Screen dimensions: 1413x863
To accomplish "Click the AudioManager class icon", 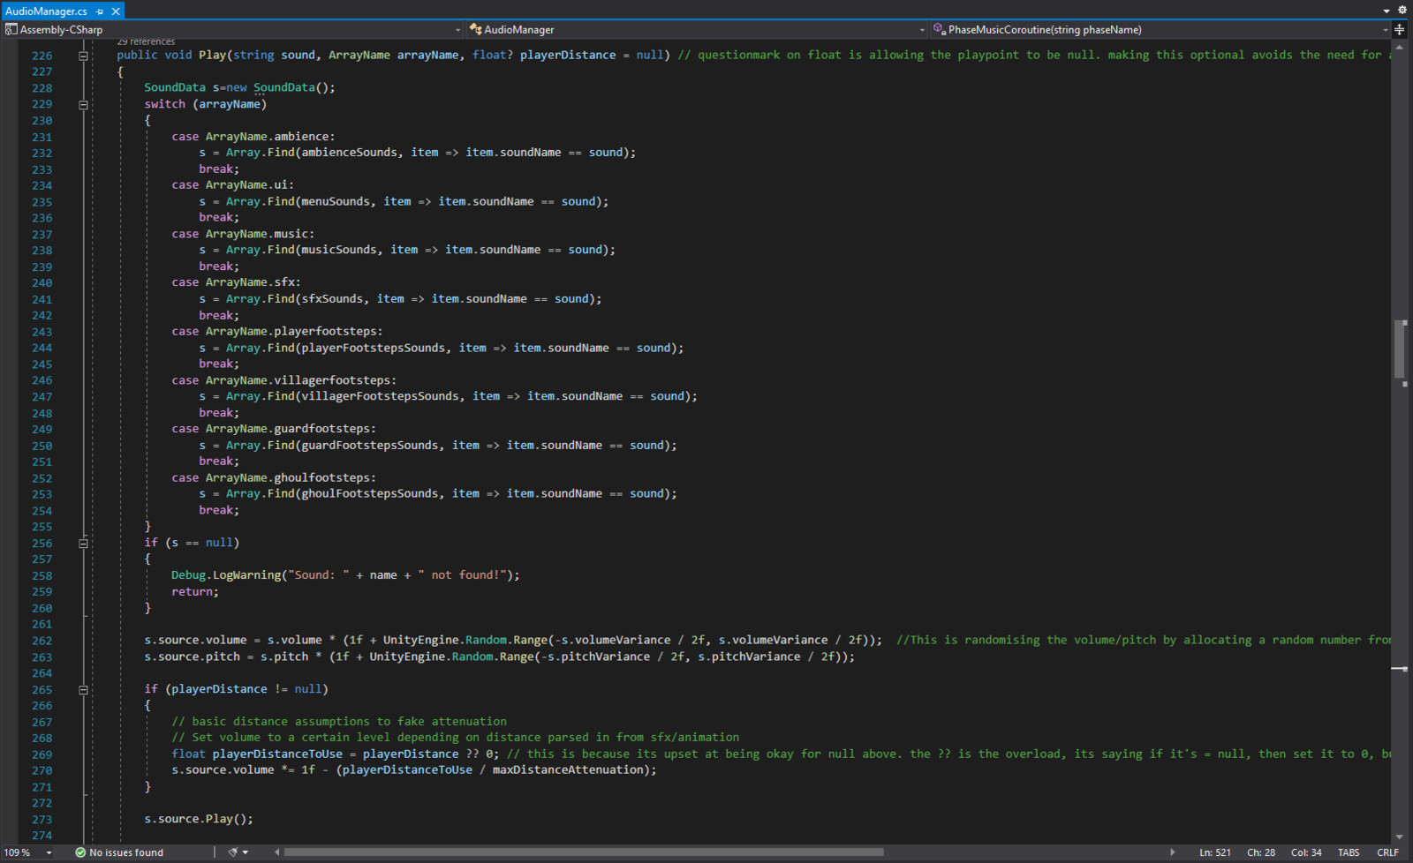I will click(475, 30).
